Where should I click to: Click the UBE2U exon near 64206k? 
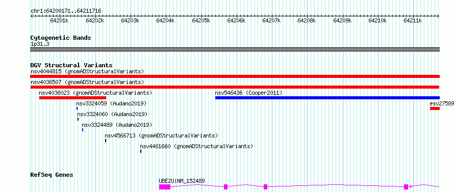[x=225, y=187]
